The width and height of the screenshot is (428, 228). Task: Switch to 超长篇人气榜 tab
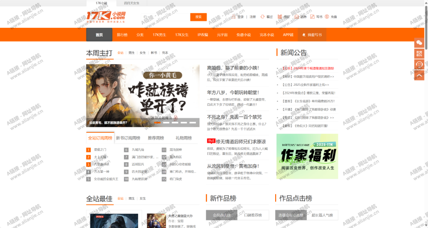click(x=322, y=215)
